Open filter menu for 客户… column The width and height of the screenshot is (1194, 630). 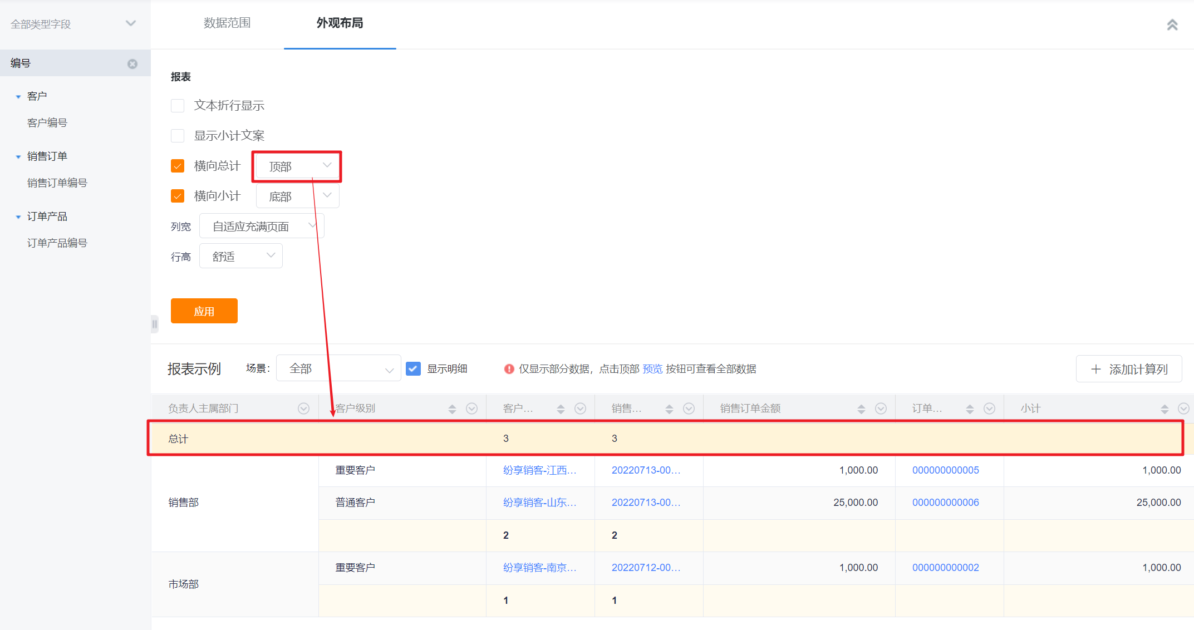tap(580, 408)
